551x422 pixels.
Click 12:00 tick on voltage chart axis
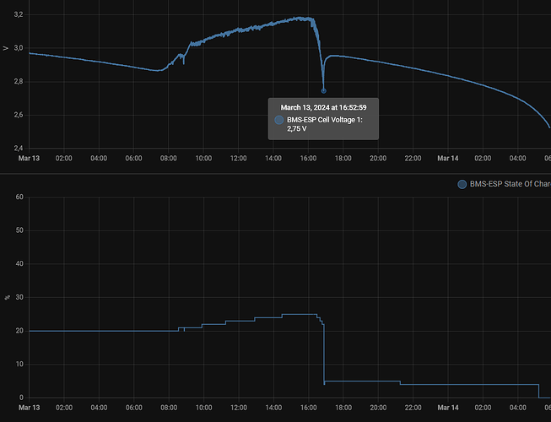pyautogui.click(x=238, y=158)
